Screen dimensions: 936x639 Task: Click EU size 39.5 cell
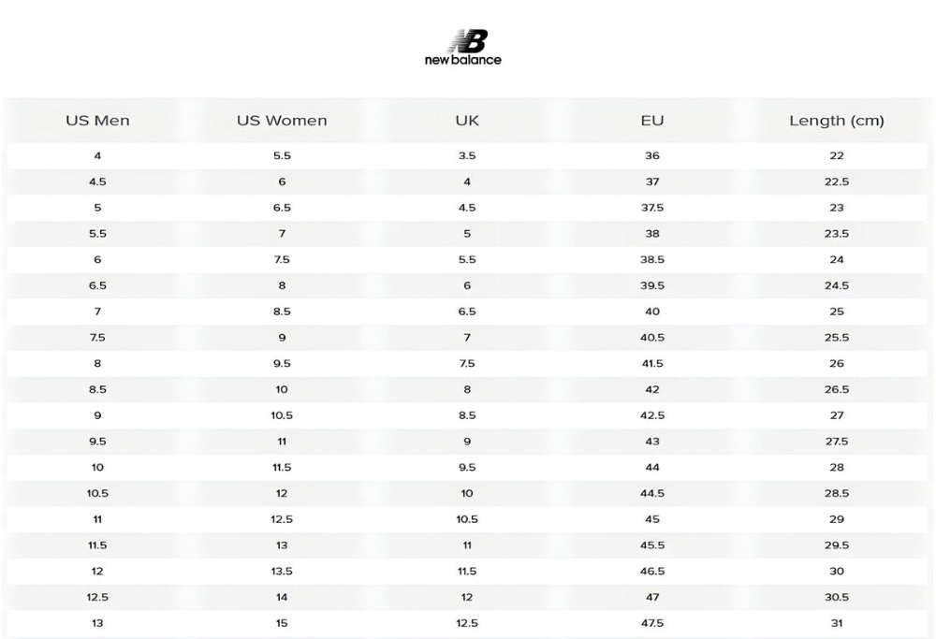[651, 285]
